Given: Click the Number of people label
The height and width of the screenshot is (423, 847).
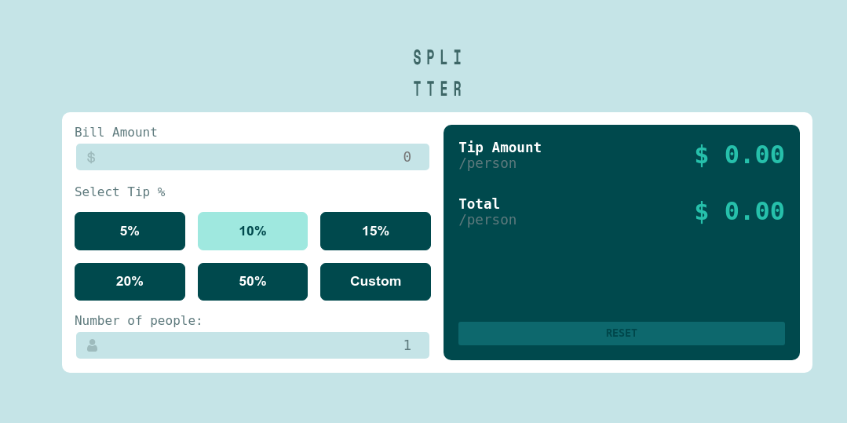Looking at the screenshot, I should point(138,320).
